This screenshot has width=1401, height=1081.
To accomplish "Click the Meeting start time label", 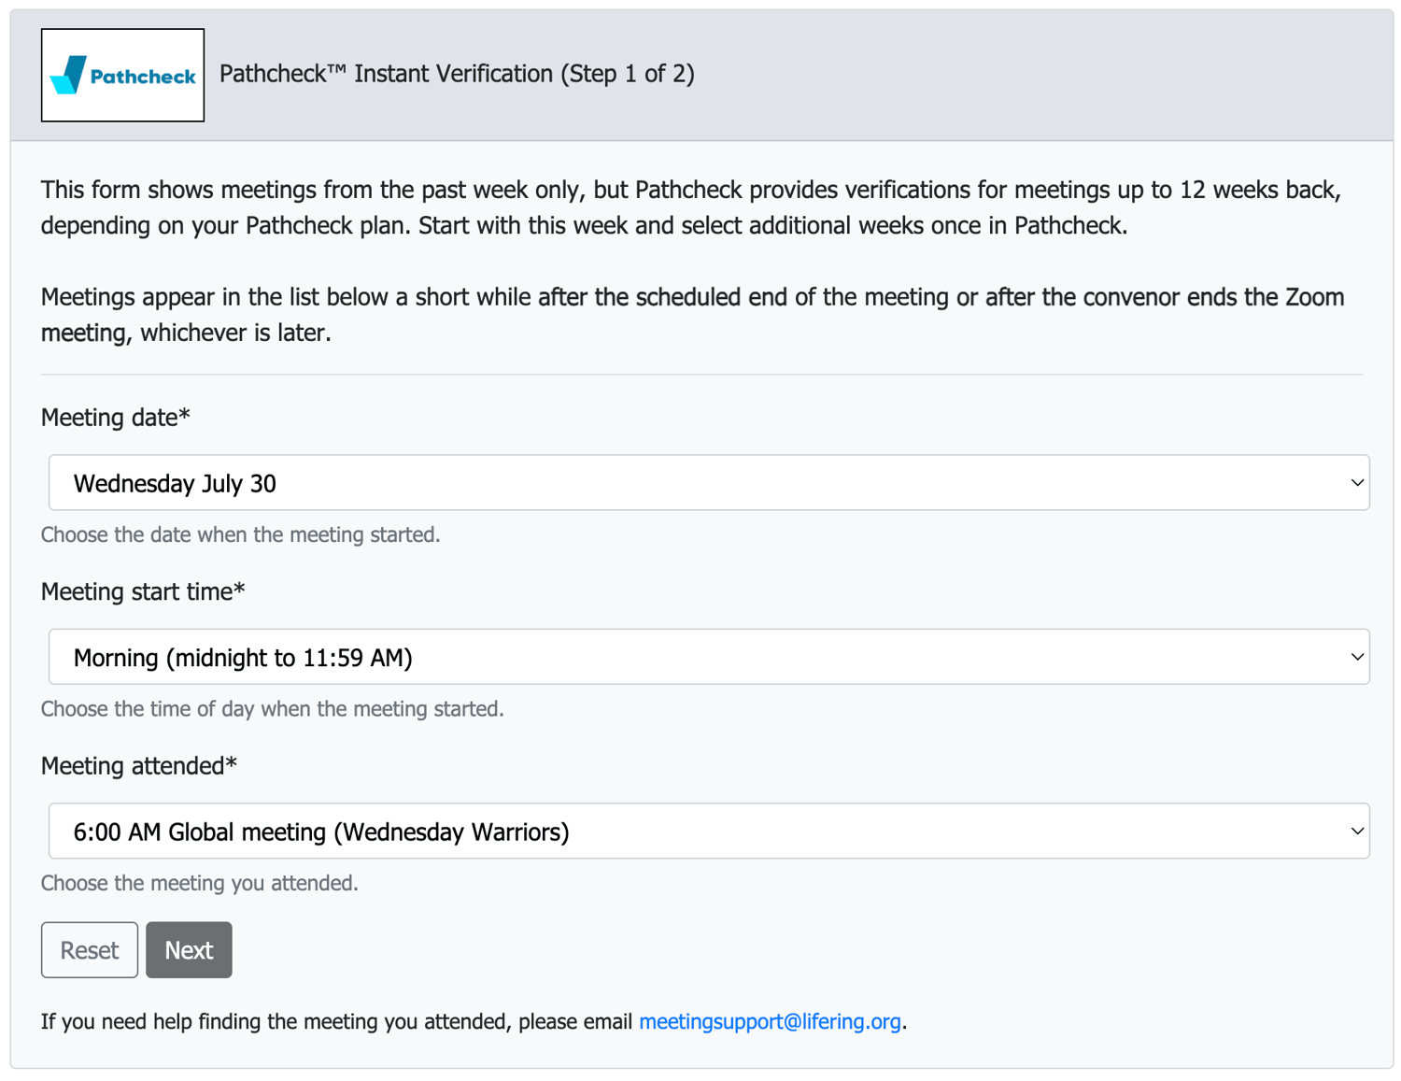I will pyautogui.click(x=142, y=591).
